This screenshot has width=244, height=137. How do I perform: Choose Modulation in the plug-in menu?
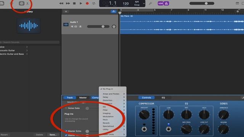click(x=112, y=116)
